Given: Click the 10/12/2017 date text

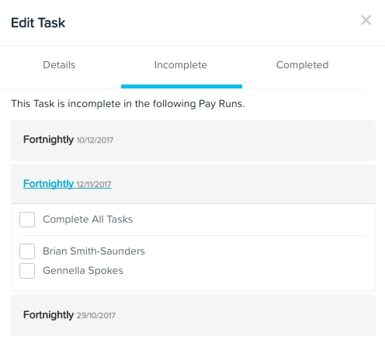Looking at the screenshot, I should click(x=95, y=140).
